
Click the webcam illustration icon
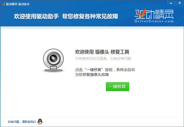[53, 60]
